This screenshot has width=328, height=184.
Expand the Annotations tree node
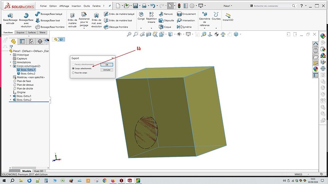click(x=10, y=63)
